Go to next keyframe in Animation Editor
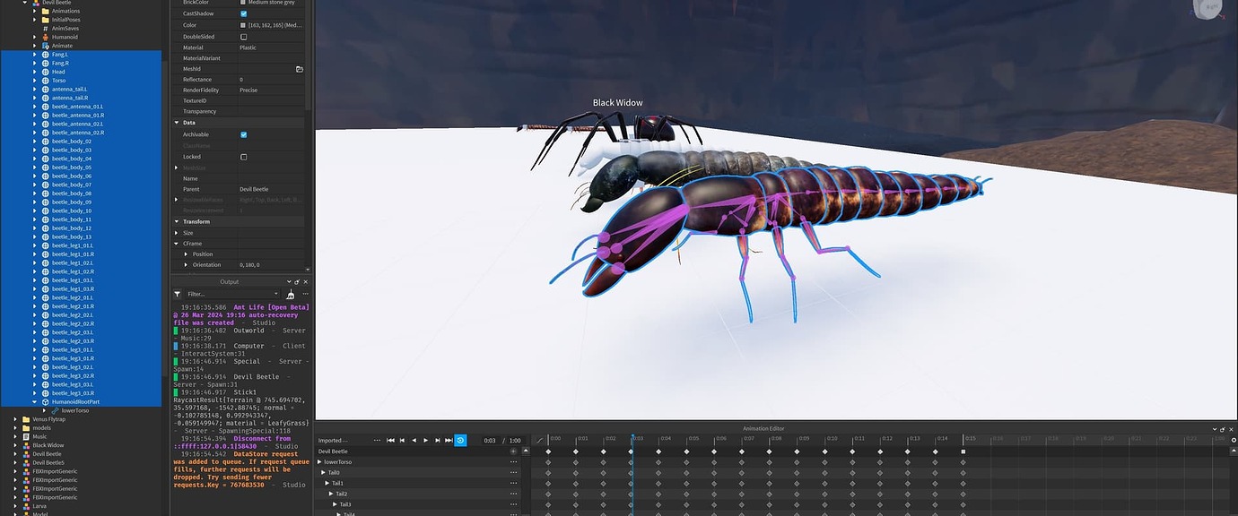 click(x=437, y=440)
